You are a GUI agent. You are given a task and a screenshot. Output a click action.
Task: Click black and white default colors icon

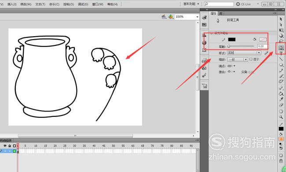(x=281, y=144)
